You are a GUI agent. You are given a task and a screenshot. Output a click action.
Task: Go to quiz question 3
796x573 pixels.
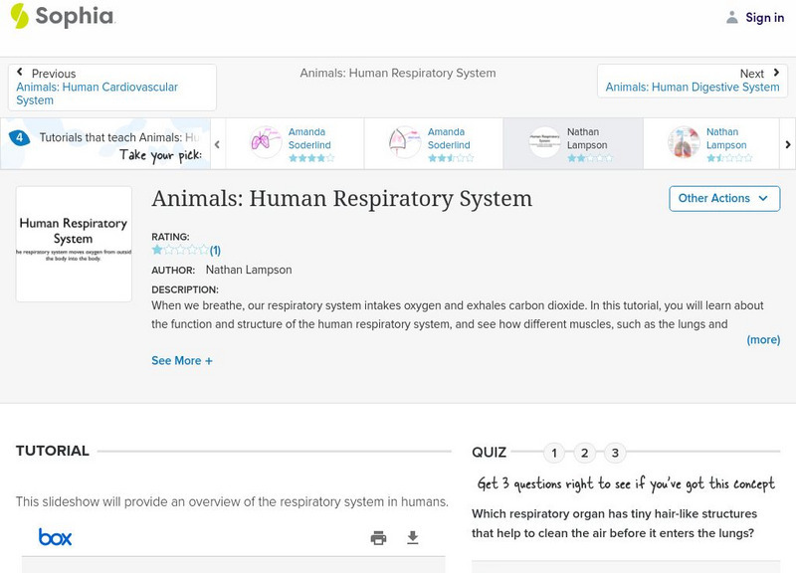[x=615, y=454]
